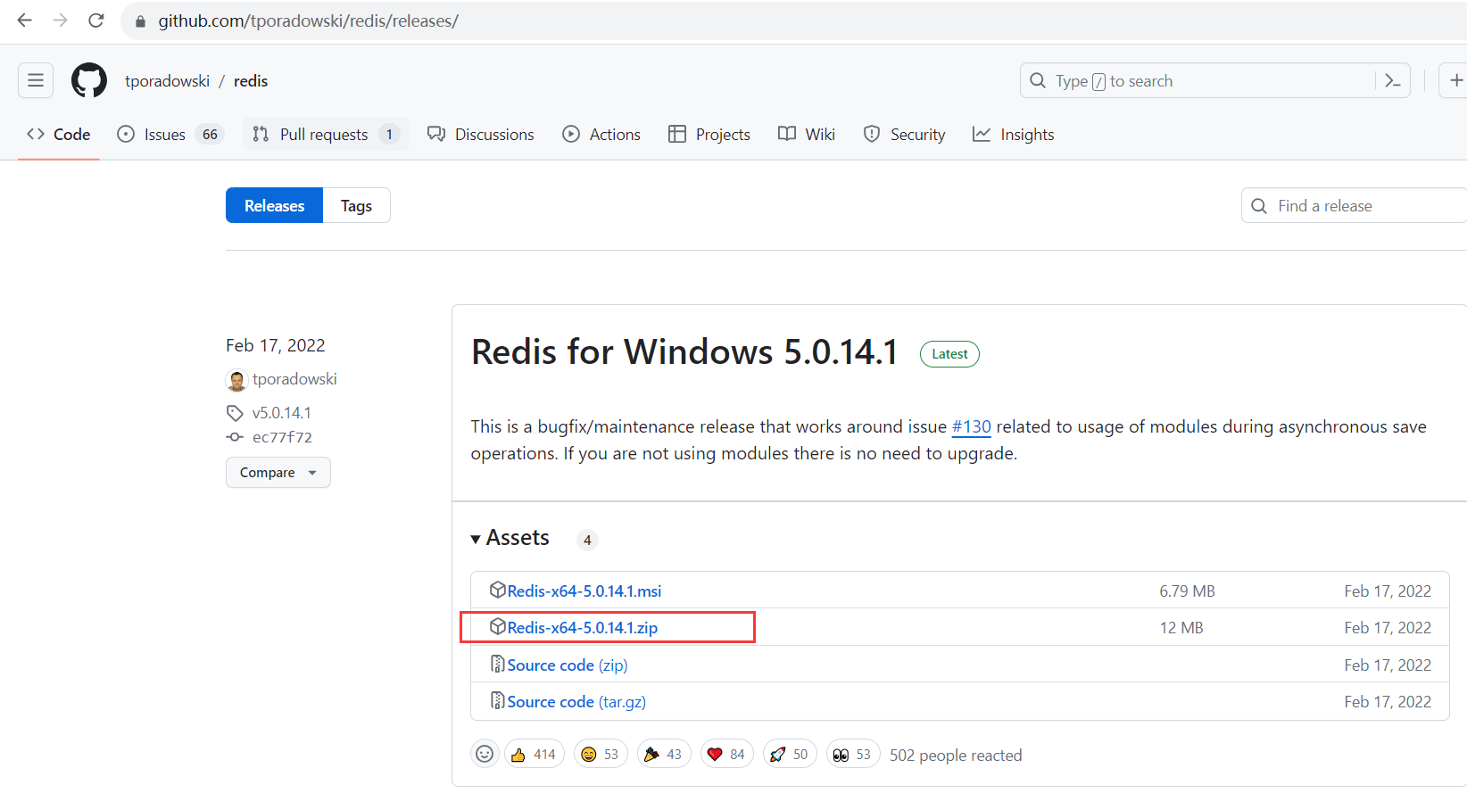Open the Wiki tab
1467x793 pixels.
pos(807,135)
